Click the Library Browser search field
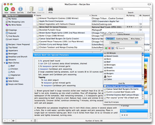Image resolution: width=155 pixels, height=125 pixels. coord(129,48)
